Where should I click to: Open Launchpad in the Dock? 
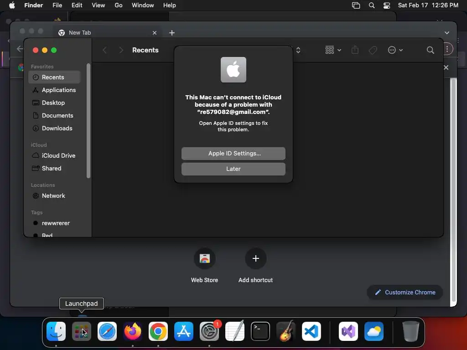[81, 331]
